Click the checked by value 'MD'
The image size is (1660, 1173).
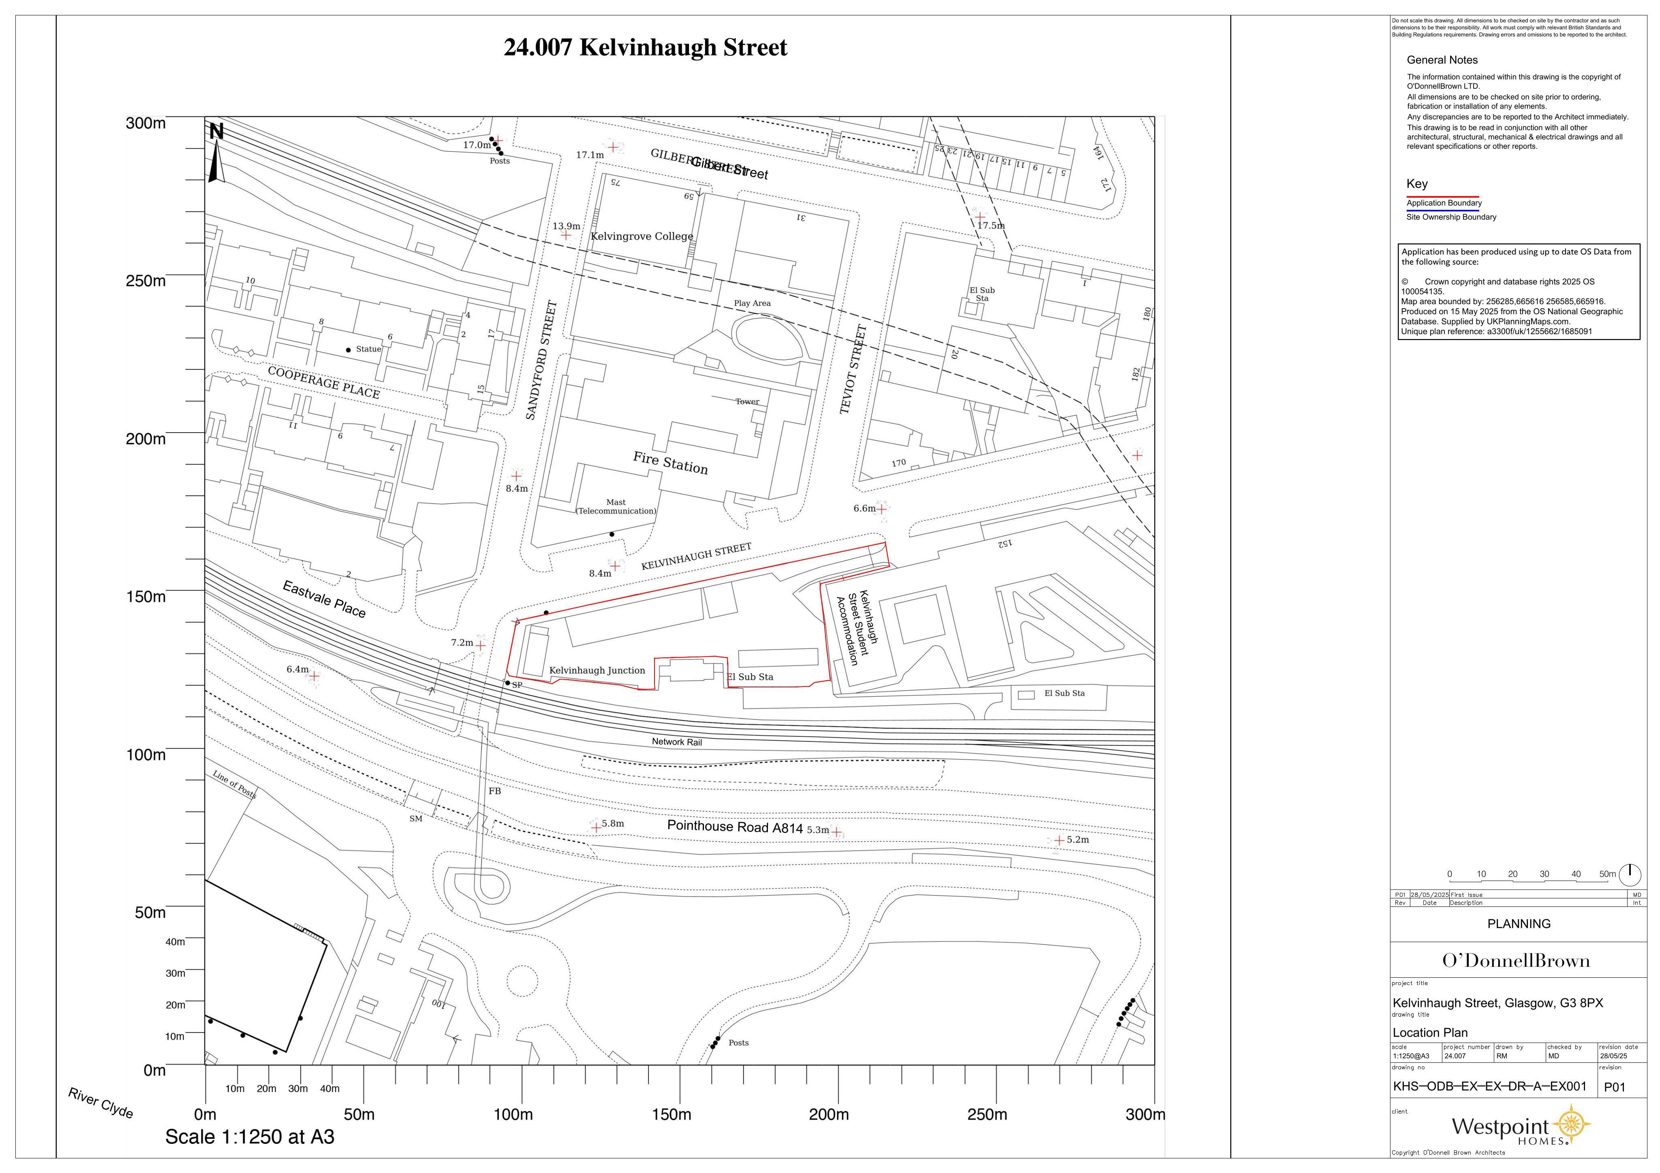pos(1553,1056)
